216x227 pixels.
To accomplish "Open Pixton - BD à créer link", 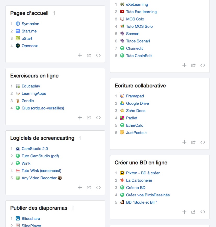I will (143, 173).
